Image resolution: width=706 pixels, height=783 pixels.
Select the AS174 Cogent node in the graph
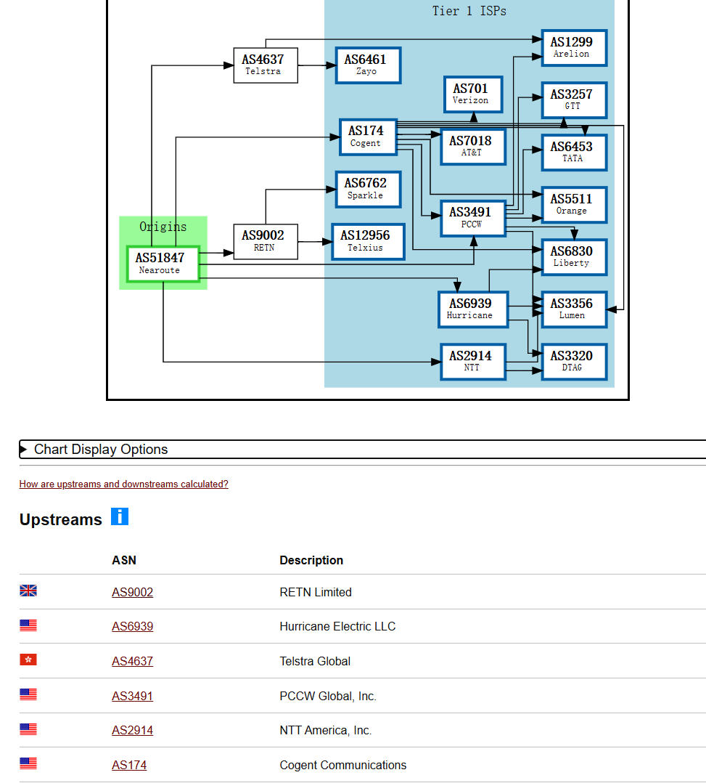(368, 137)
